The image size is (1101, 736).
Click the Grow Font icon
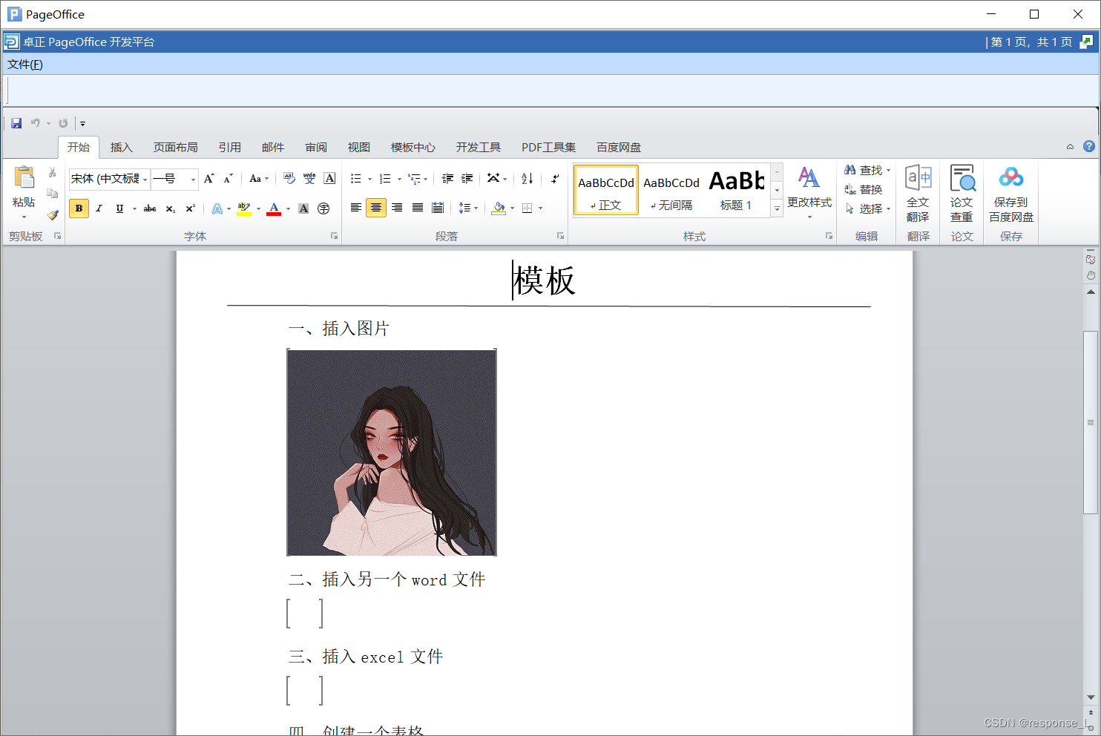209,179
